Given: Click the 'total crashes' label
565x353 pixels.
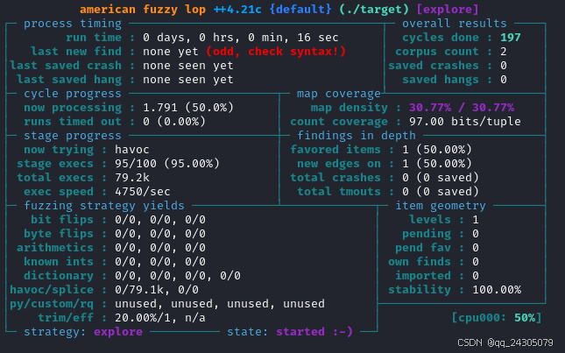Looking at the screenshot, I should pyautogui.click(x=335, y=178).
